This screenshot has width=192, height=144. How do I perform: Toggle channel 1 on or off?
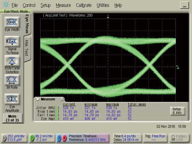[4, 138]
